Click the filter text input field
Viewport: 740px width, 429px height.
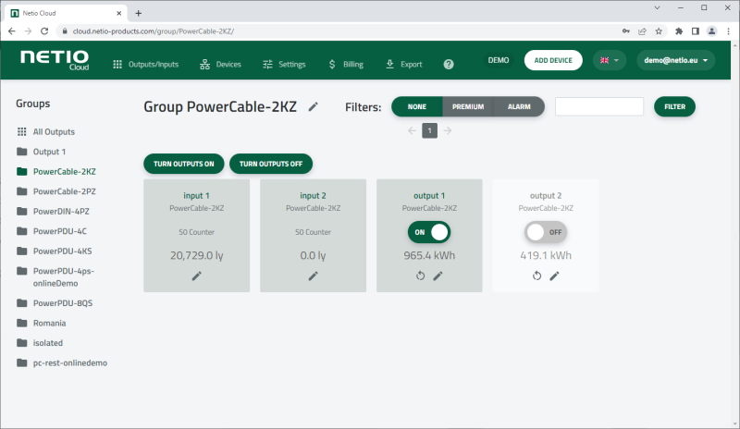click(x=598, y=107)
